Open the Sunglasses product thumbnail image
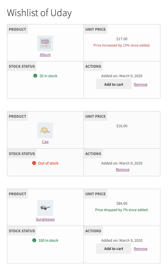Viewport: 168px width, 275px height. click(x=45, y=208)
